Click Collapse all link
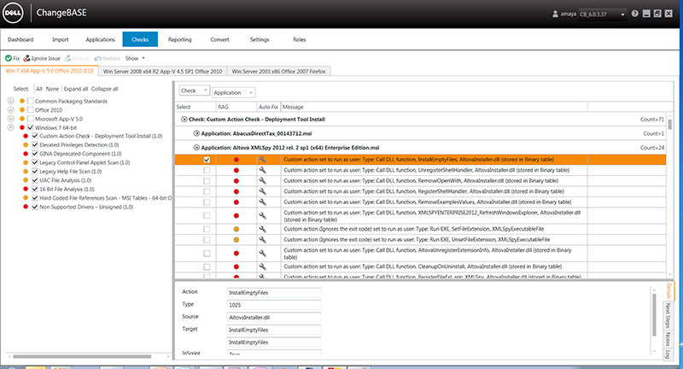 point(104,89)
